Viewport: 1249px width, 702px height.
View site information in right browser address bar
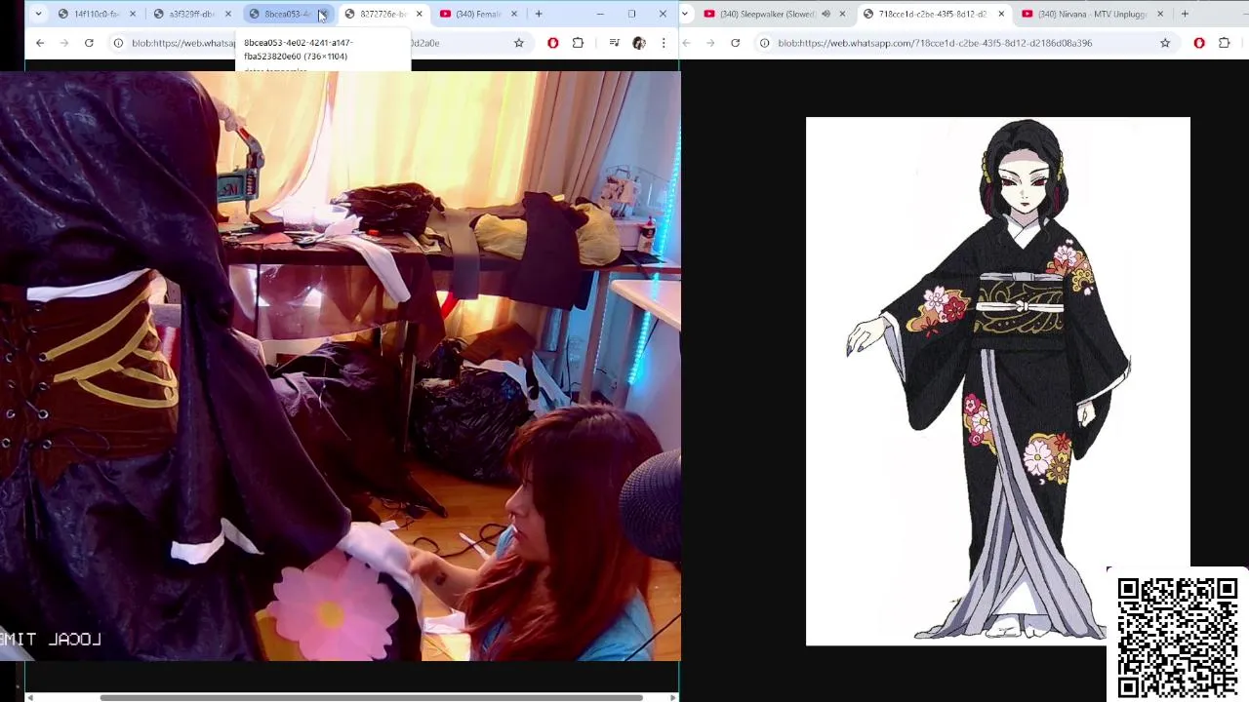(x=764, y=43)
